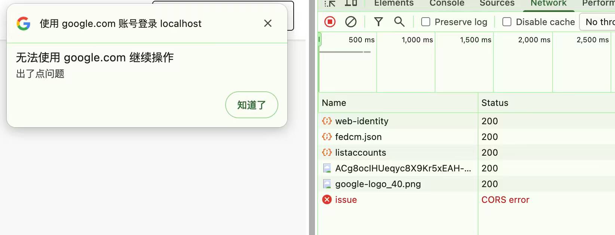Click the CORS error status cell
615x235 pixels.
click(505, 199)
